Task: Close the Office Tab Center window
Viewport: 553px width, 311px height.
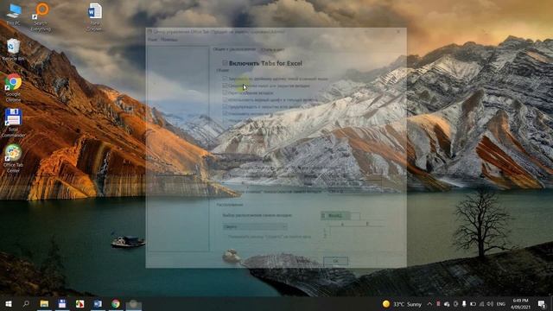Action: tap(398, 32)
